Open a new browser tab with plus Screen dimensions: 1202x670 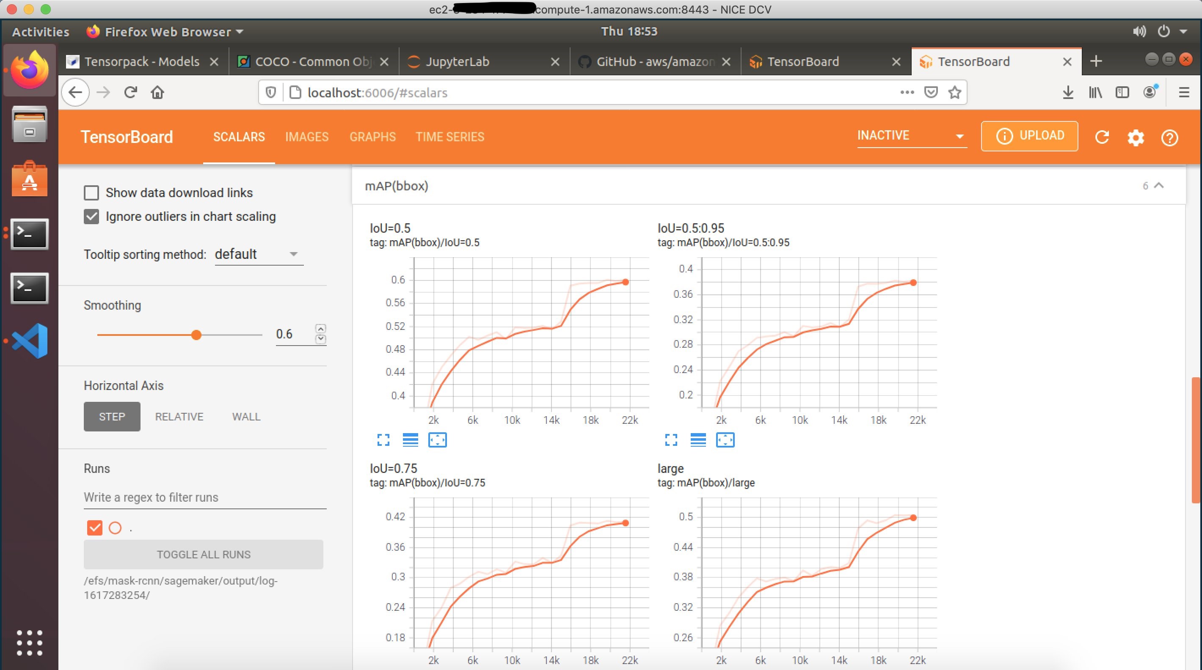[x=1096, y=61]
